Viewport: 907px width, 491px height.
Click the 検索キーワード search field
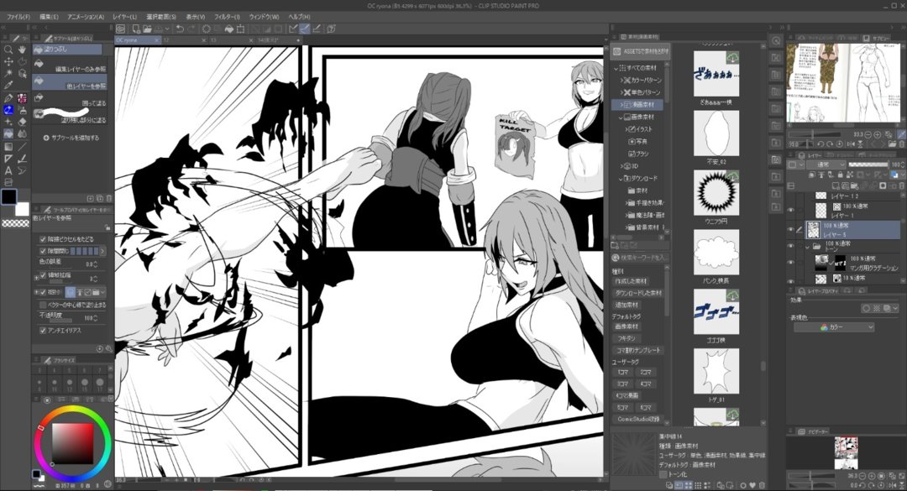(640, 258)
